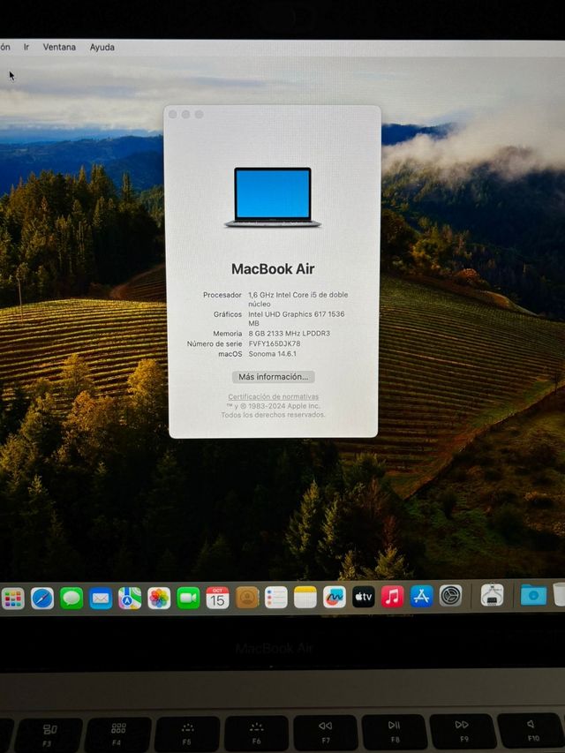
Task: Click the Procesador label
Action: [x=222, y=295]
